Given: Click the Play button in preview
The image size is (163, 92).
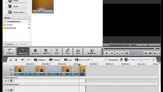Looking at the screenshot, I should [x=107, y=53].
